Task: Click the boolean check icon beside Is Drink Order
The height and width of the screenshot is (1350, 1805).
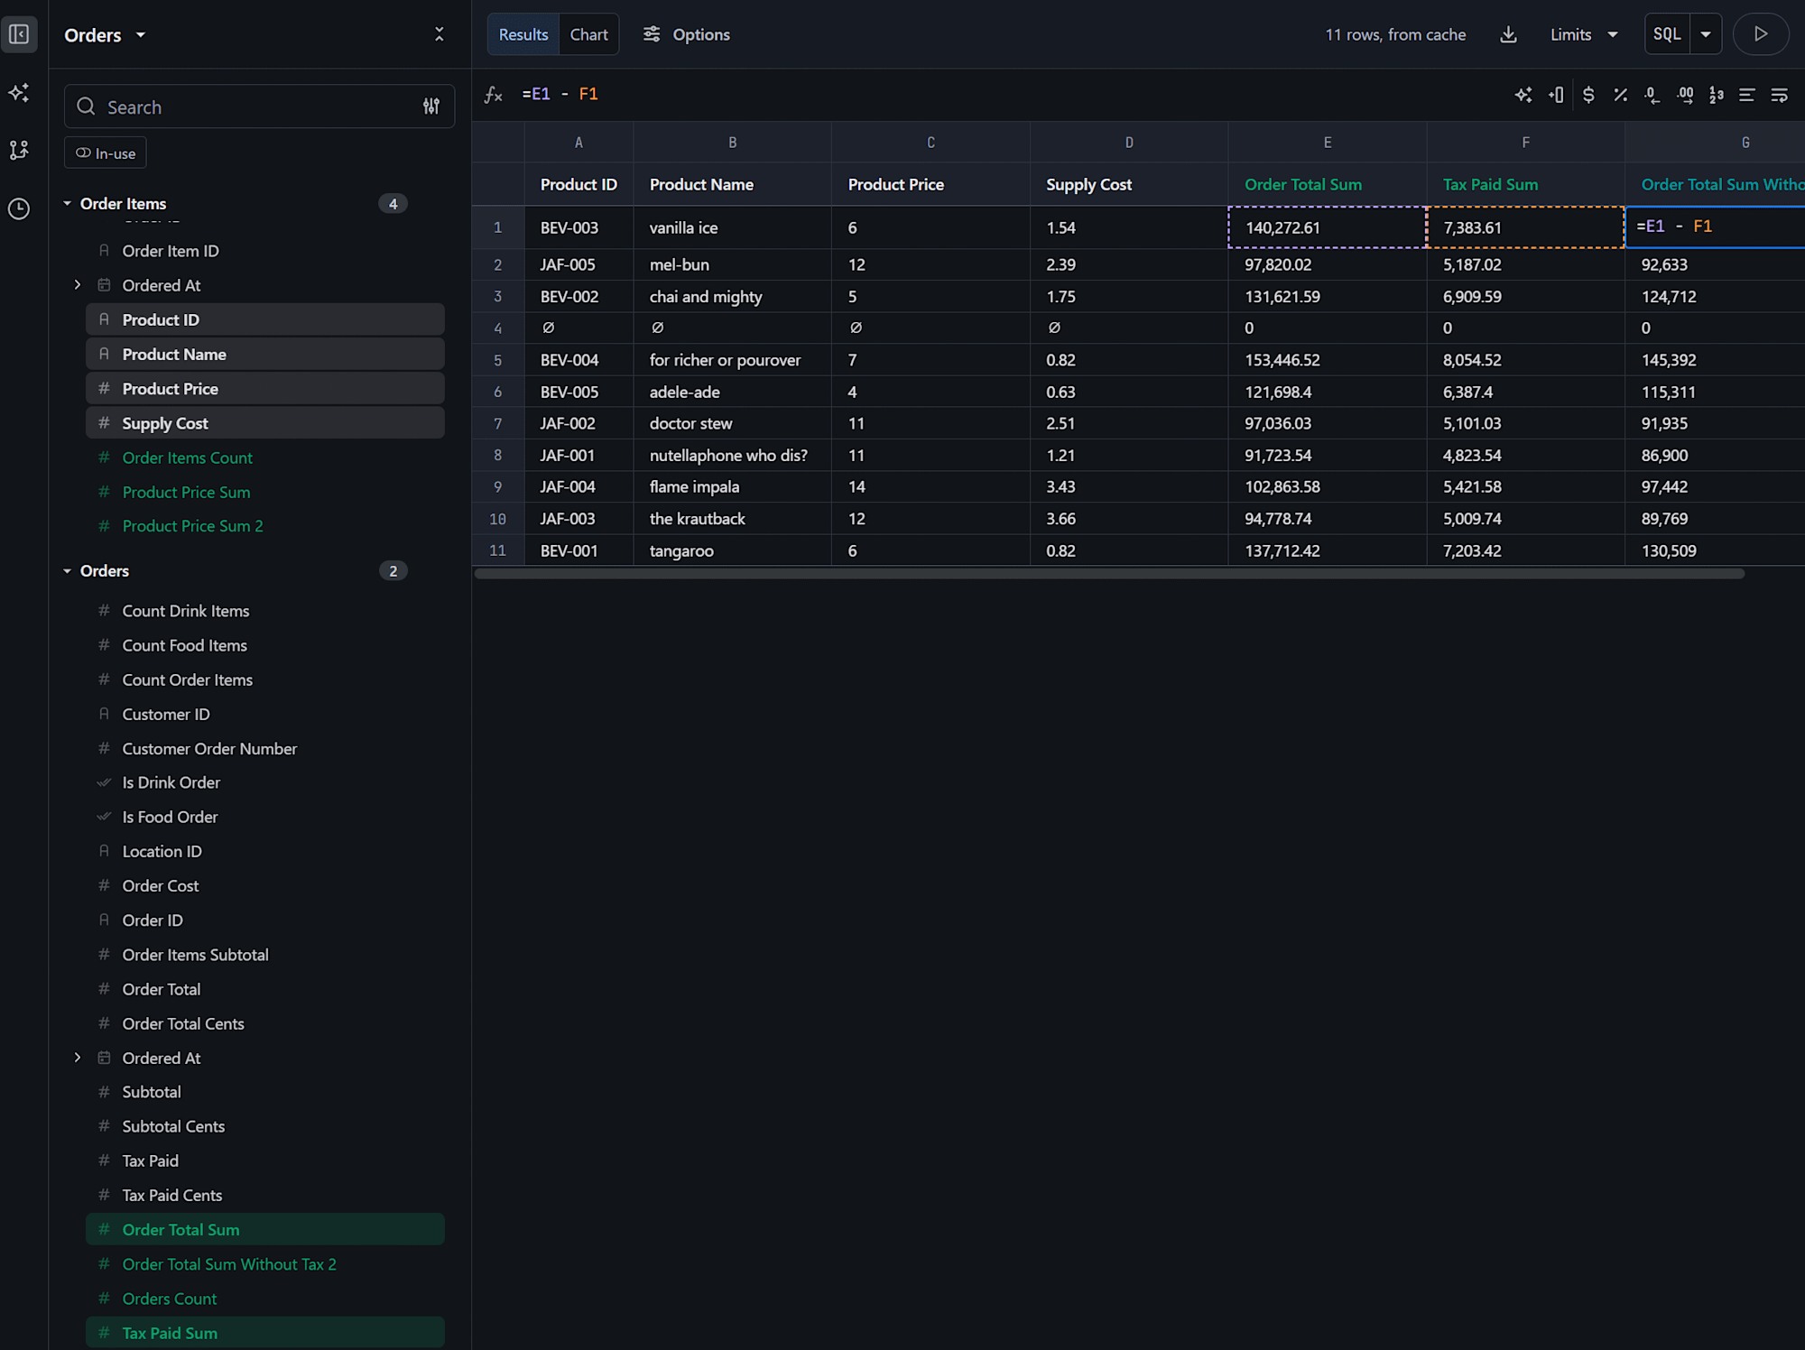Action: click(104, 782)
